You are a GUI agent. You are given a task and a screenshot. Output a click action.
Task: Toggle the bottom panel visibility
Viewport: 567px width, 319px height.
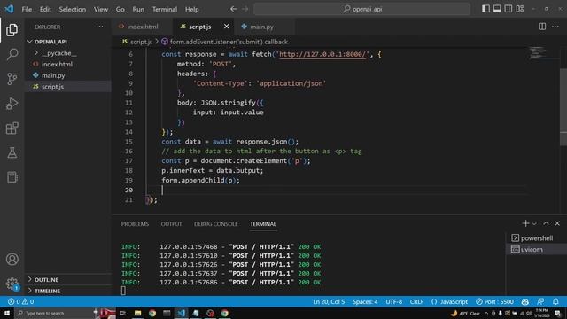coord(497,9)
